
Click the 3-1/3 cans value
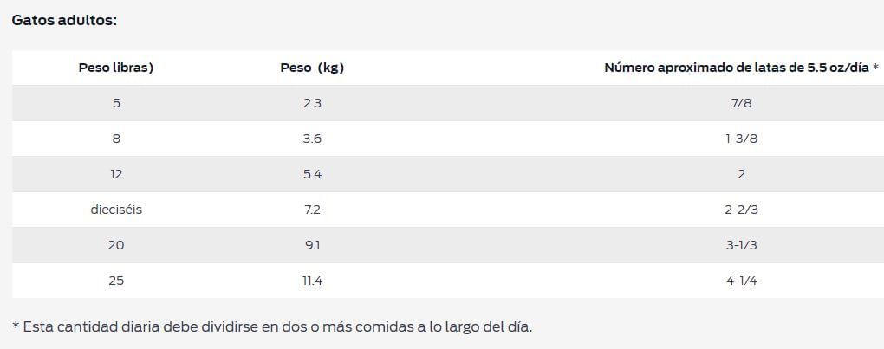[x=741, y=245]
